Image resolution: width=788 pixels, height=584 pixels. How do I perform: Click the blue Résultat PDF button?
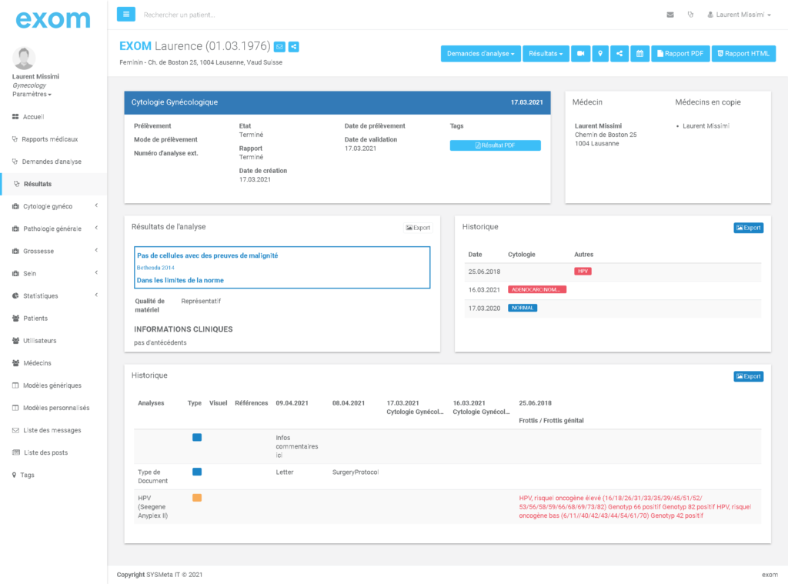(495, 145)
